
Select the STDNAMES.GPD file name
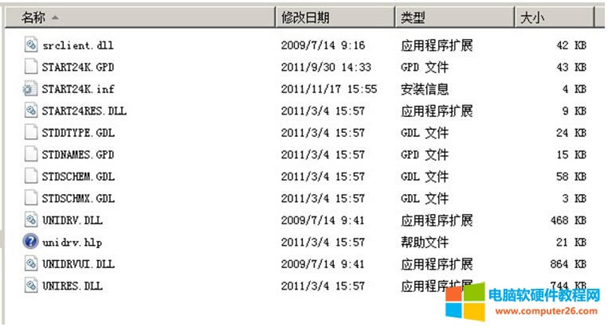coord(78,154)
